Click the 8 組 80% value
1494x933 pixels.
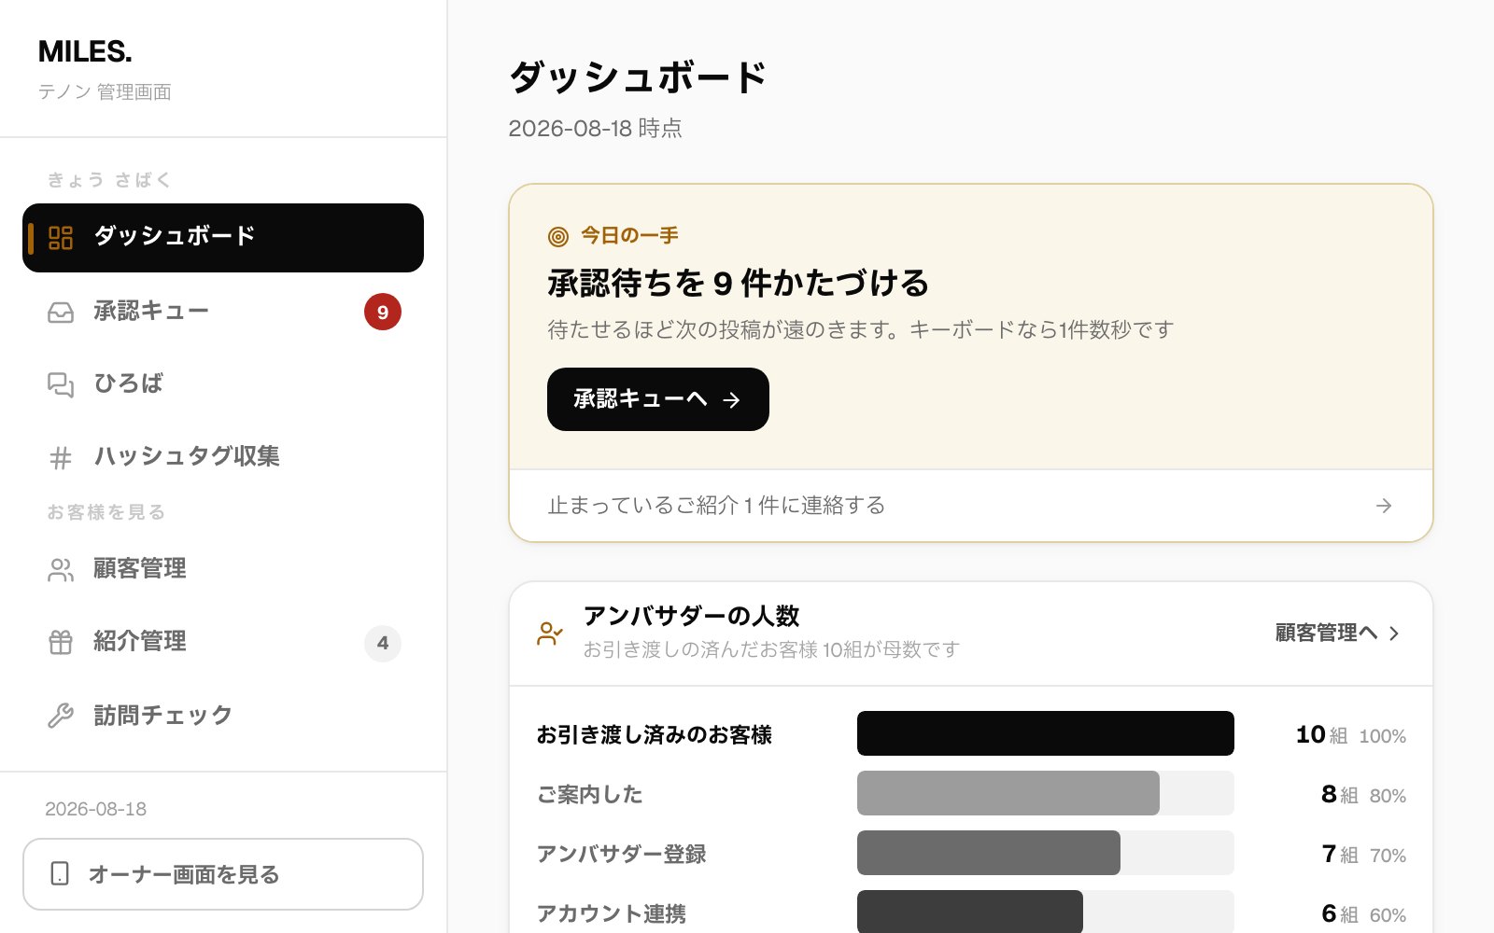tap(1363, 795)
